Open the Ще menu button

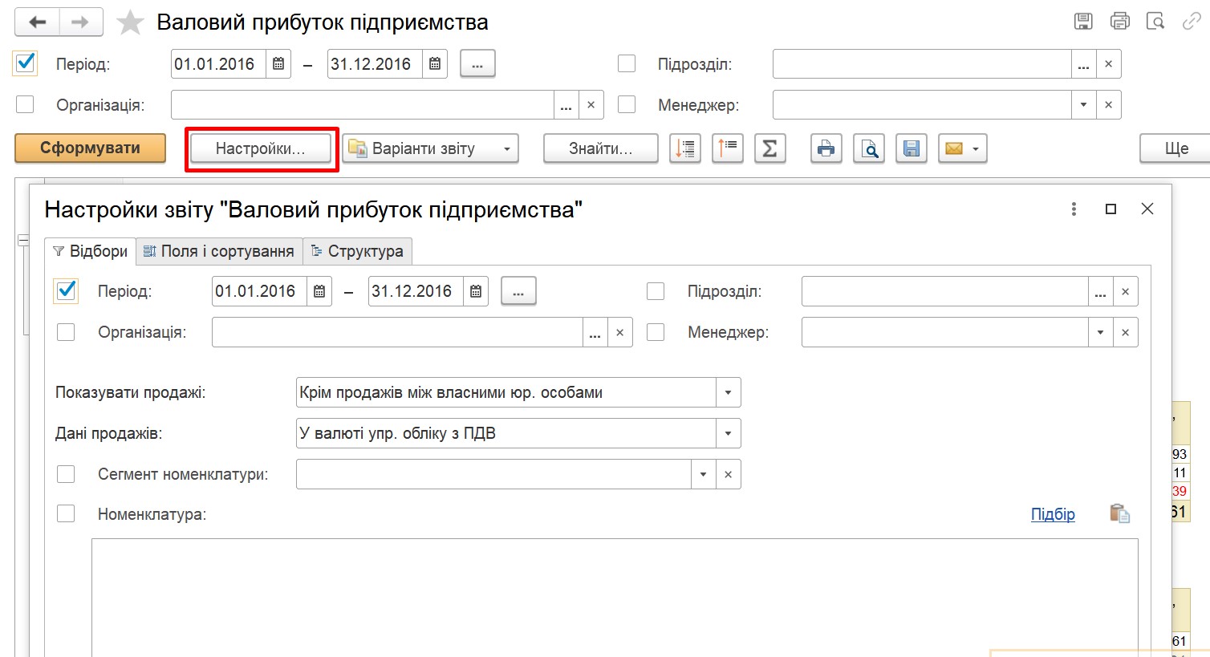click(x=1175, y=148)
